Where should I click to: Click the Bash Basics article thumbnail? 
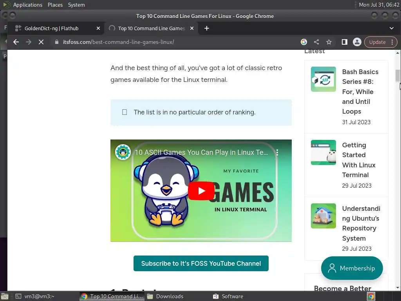[323, 79]
